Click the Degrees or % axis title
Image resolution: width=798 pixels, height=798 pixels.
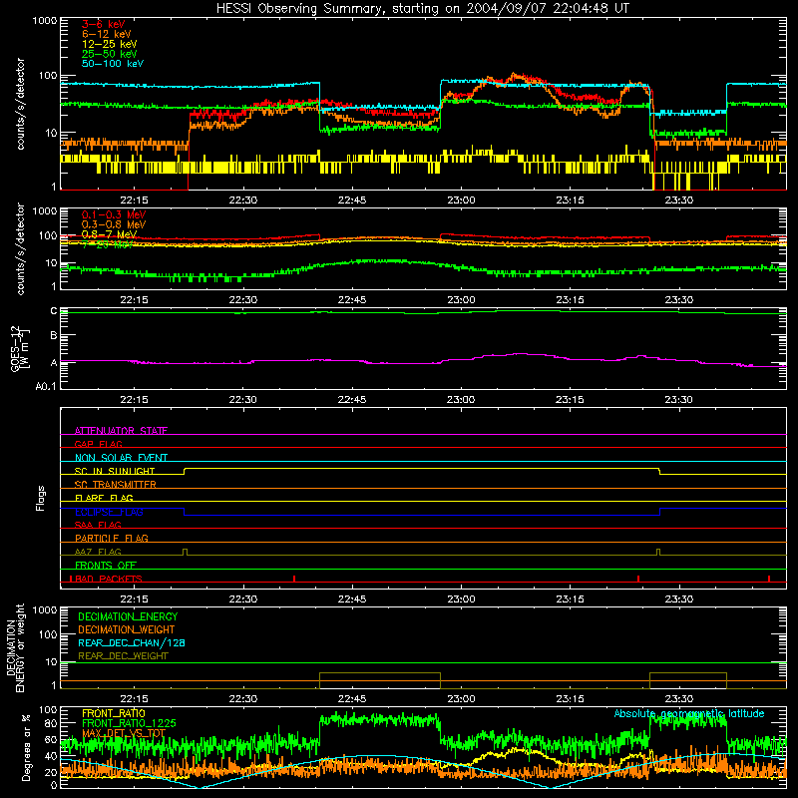pyautogui.click(x=26, y=747)
